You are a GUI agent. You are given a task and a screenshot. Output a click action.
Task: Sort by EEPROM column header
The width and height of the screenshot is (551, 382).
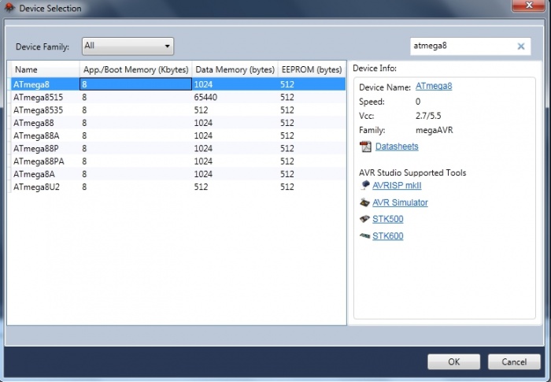[311, 69]
